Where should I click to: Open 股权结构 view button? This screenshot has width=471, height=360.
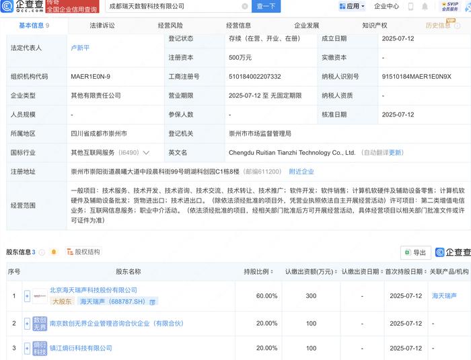[84, 252]
